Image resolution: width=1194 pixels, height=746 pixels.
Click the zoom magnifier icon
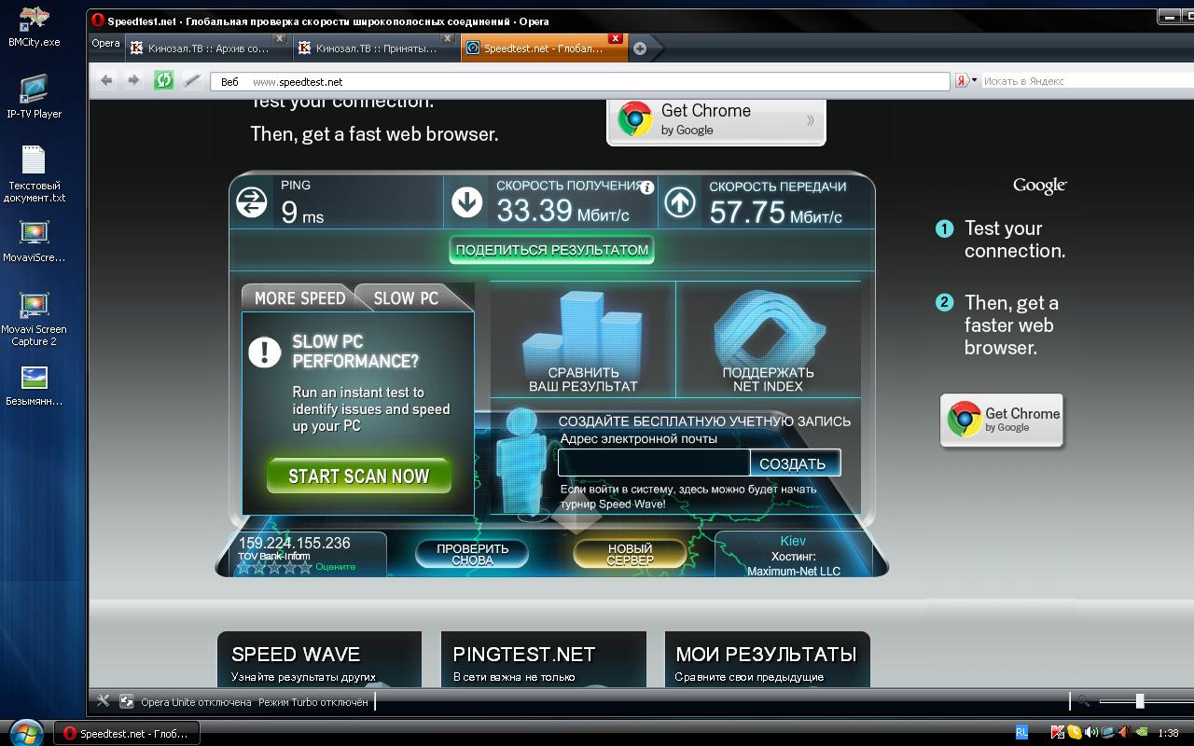tap(1083, 701)
